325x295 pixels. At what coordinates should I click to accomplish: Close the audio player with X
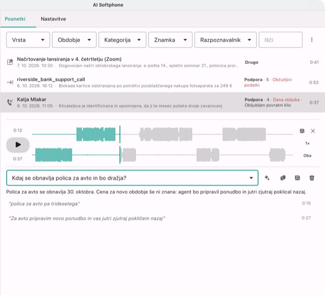[x=313, y=131]
